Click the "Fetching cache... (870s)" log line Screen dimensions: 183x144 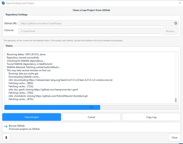click(21, 99)
